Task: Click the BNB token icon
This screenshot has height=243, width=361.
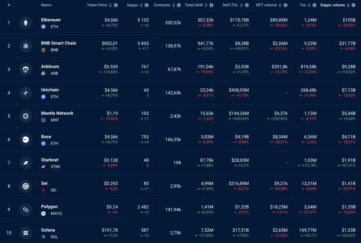Action: click(x=43, y=50)
